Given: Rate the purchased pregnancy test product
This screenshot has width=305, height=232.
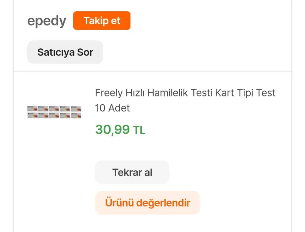Looking at the screenshot, I should (x=147, y=203).
